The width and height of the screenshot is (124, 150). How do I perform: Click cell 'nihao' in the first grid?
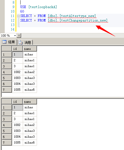(x=30, y=55)
